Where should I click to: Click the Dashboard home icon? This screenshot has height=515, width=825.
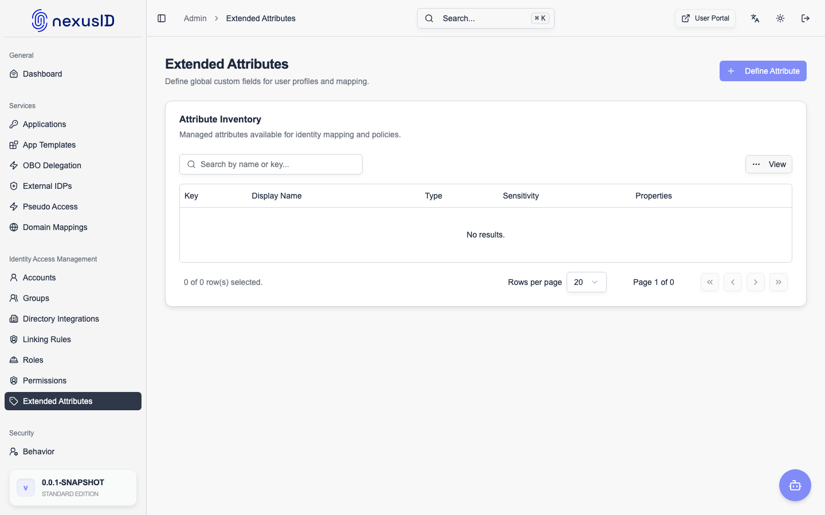[14, 74]
